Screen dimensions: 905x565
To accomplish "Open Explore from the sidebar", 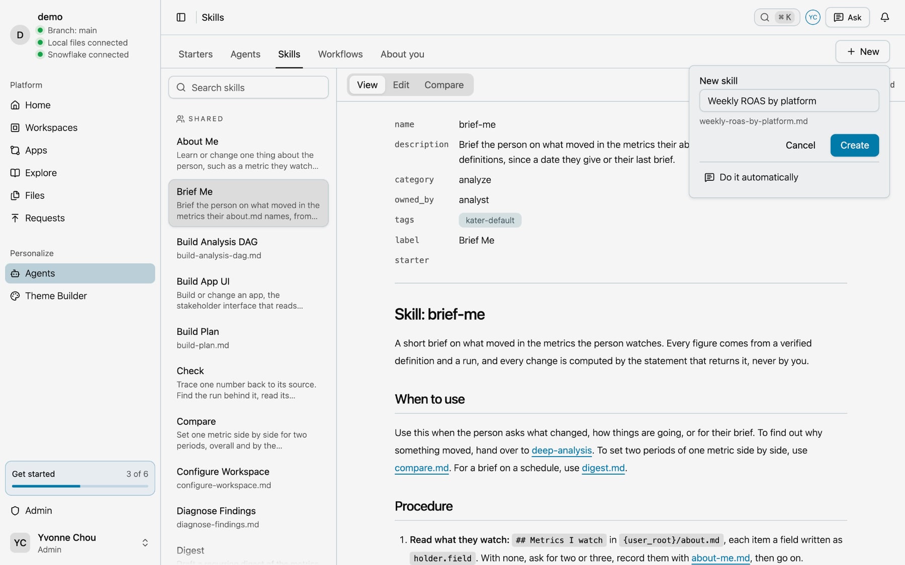I will click(x=80, y=173).
